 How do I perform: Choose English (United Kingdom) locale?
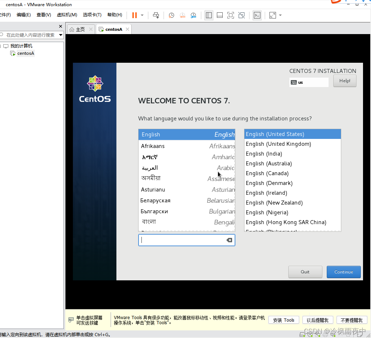click(x=292, y=144)
